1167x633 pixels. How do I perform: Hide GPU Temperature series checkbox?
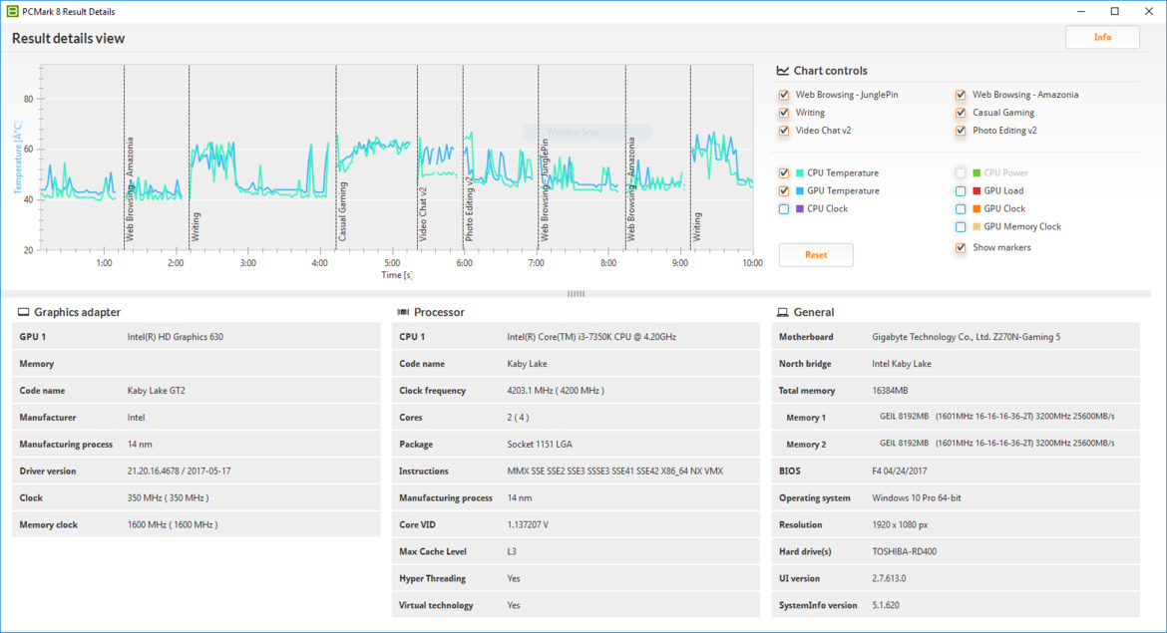click(784, 191)
